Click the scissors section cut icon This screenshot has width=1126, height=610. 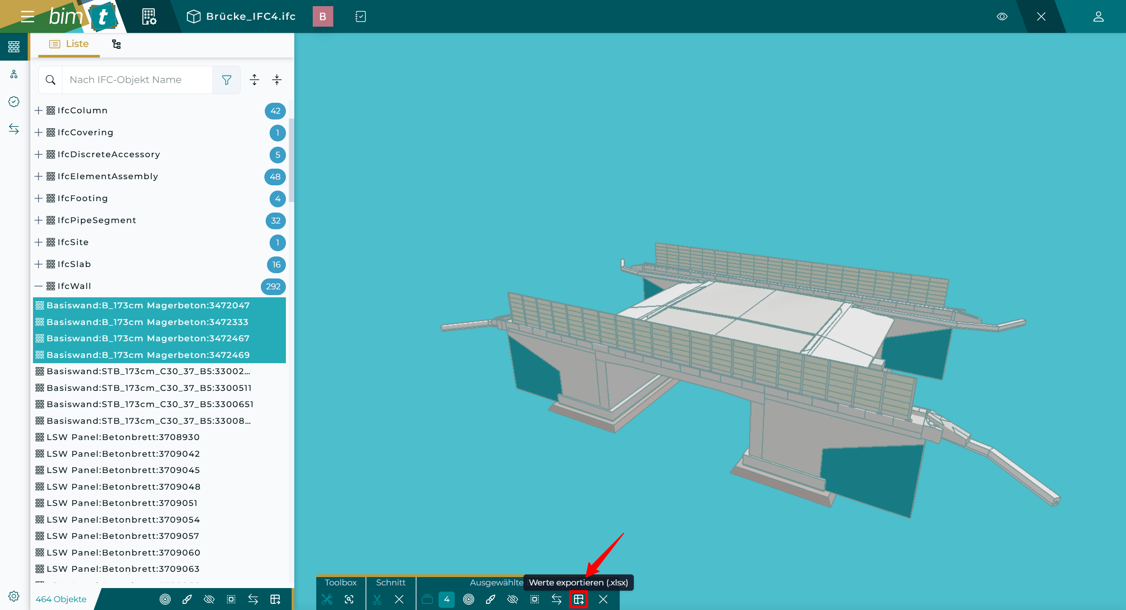(x=377, y=599)
